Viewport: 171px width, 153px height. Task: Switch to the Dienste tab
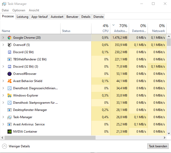point(98,17)
